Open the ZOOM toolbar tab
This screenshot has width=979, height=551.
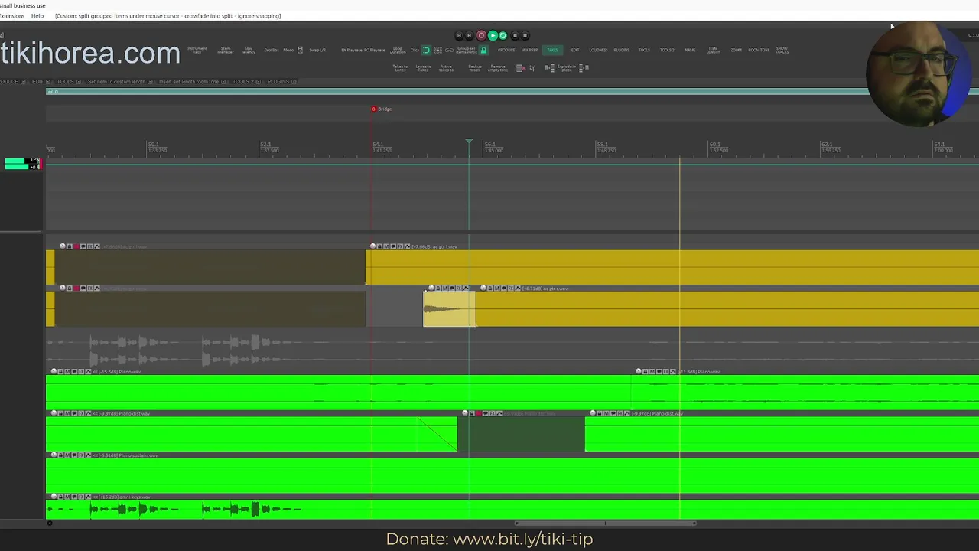point(736,50)
